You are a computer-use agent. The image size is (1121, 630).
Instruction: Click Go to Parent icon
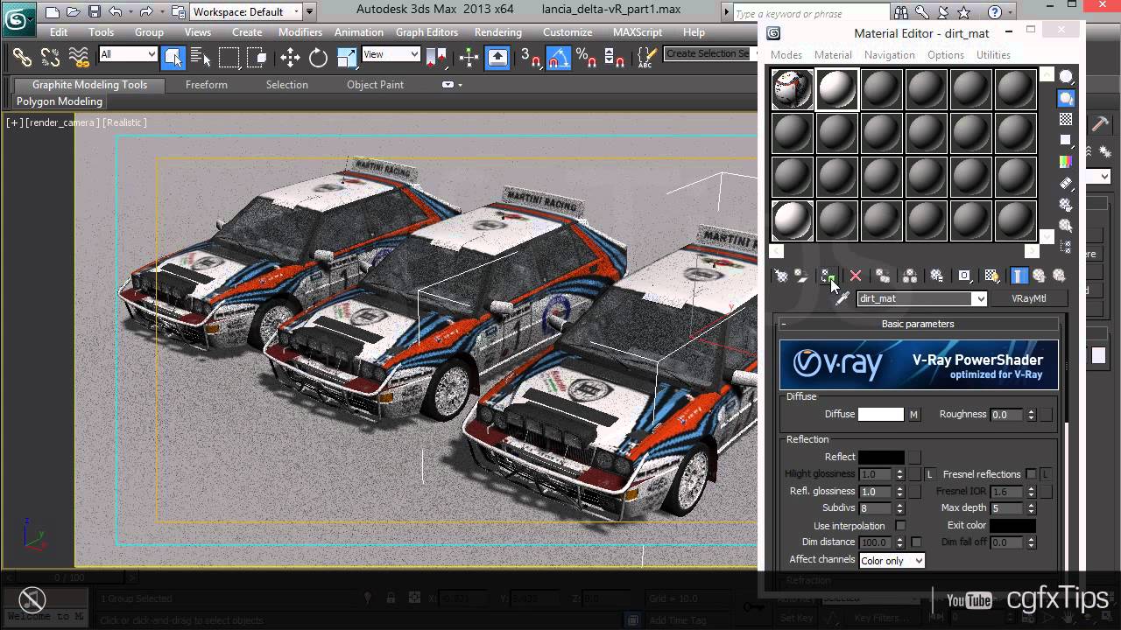pyautogui.click(x=1039, y=276)
